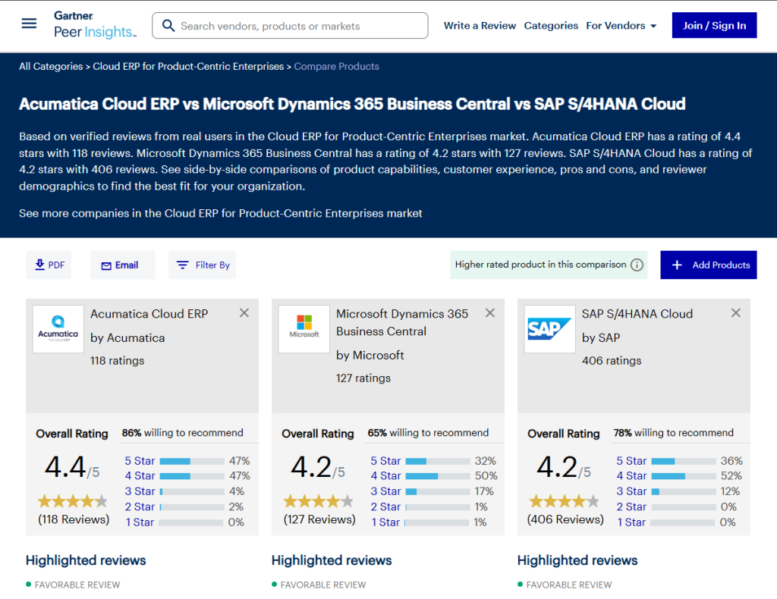Image resolution: width=777 pixels, height=599 pixels.
Task: Go to All Categories breadcrumb
Action: point(51,66)
